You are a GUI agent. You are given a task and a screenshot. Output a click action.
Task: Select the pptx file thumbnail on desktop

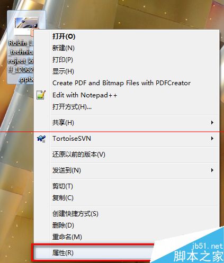coord(26,26)
